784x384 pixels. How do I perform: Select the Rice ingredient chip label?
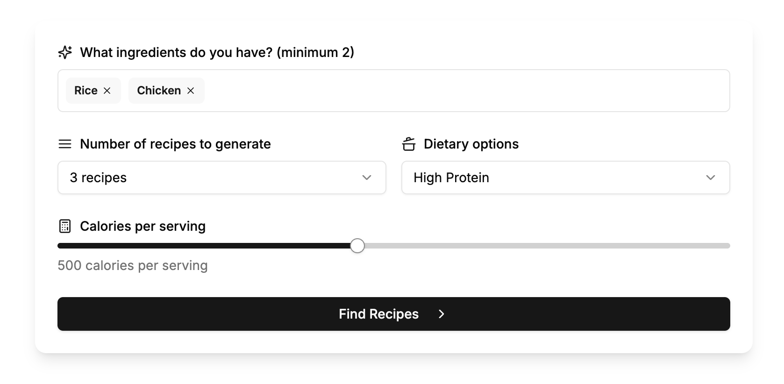coord(86,91)
